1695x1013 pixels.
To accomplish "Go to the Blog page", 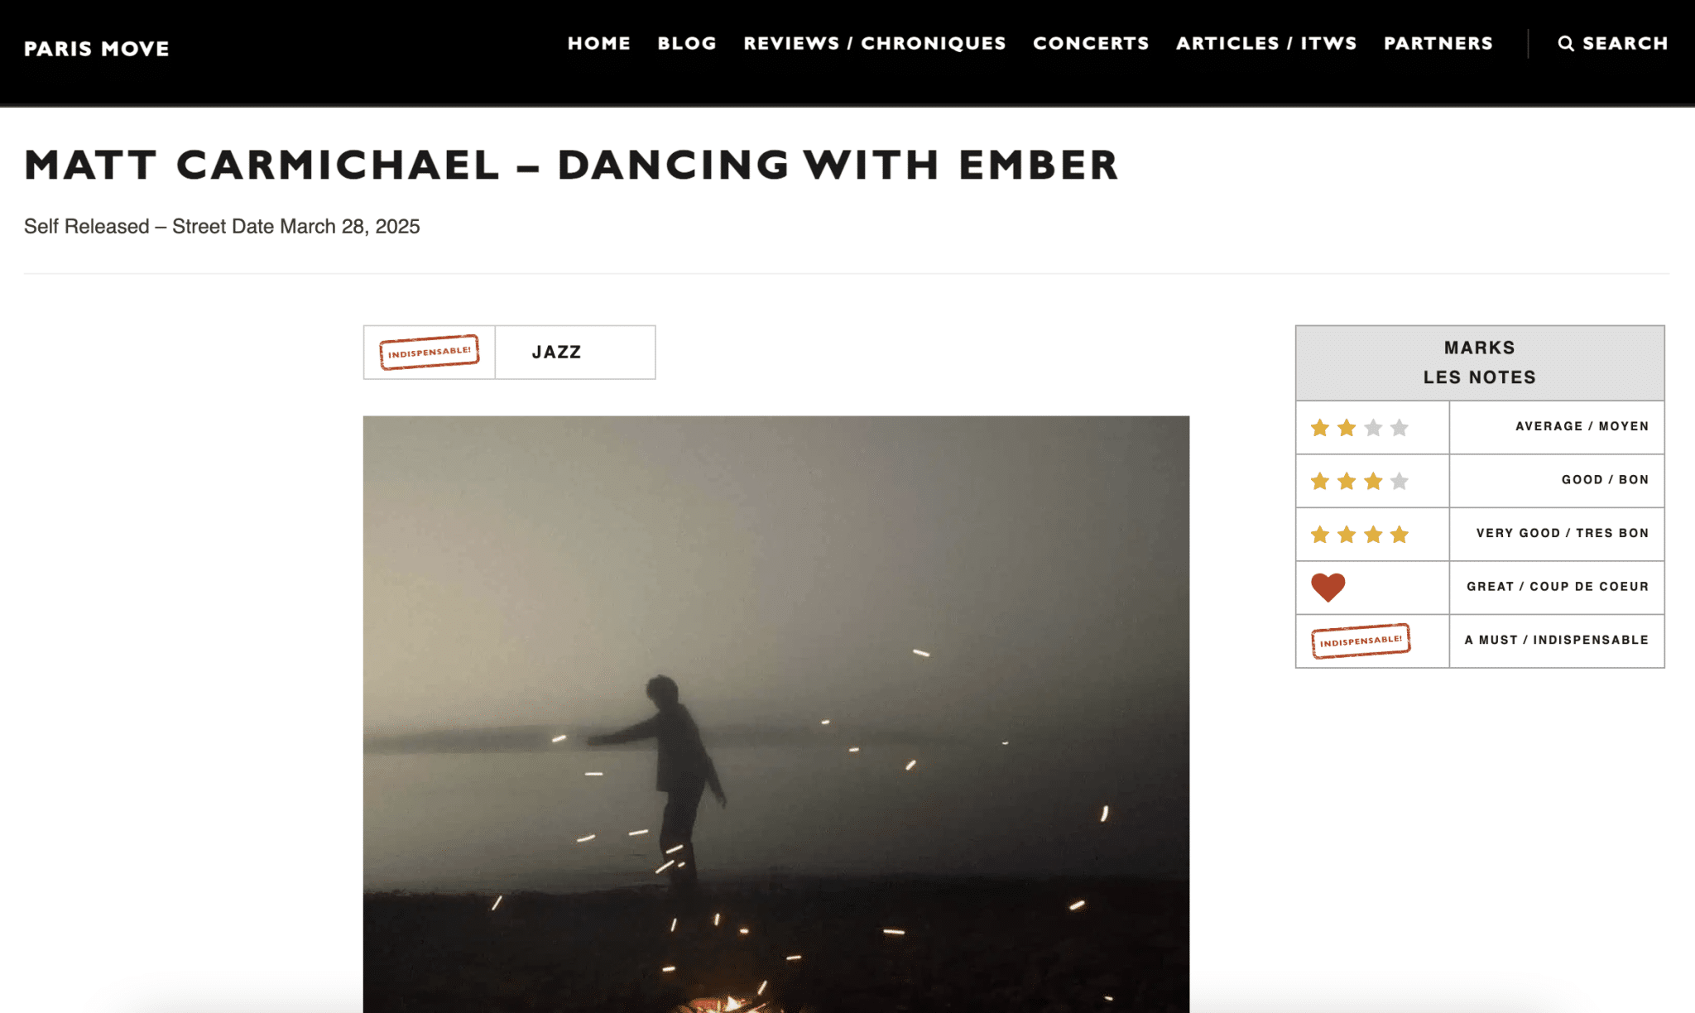I will (x=687, y=43).
